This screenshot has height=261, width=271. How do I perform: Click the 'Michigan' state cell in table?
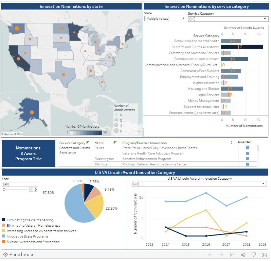102,164
